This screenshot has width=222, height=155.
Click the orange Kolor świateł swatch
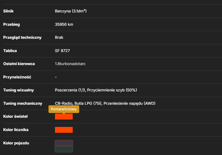coord(64,117)
